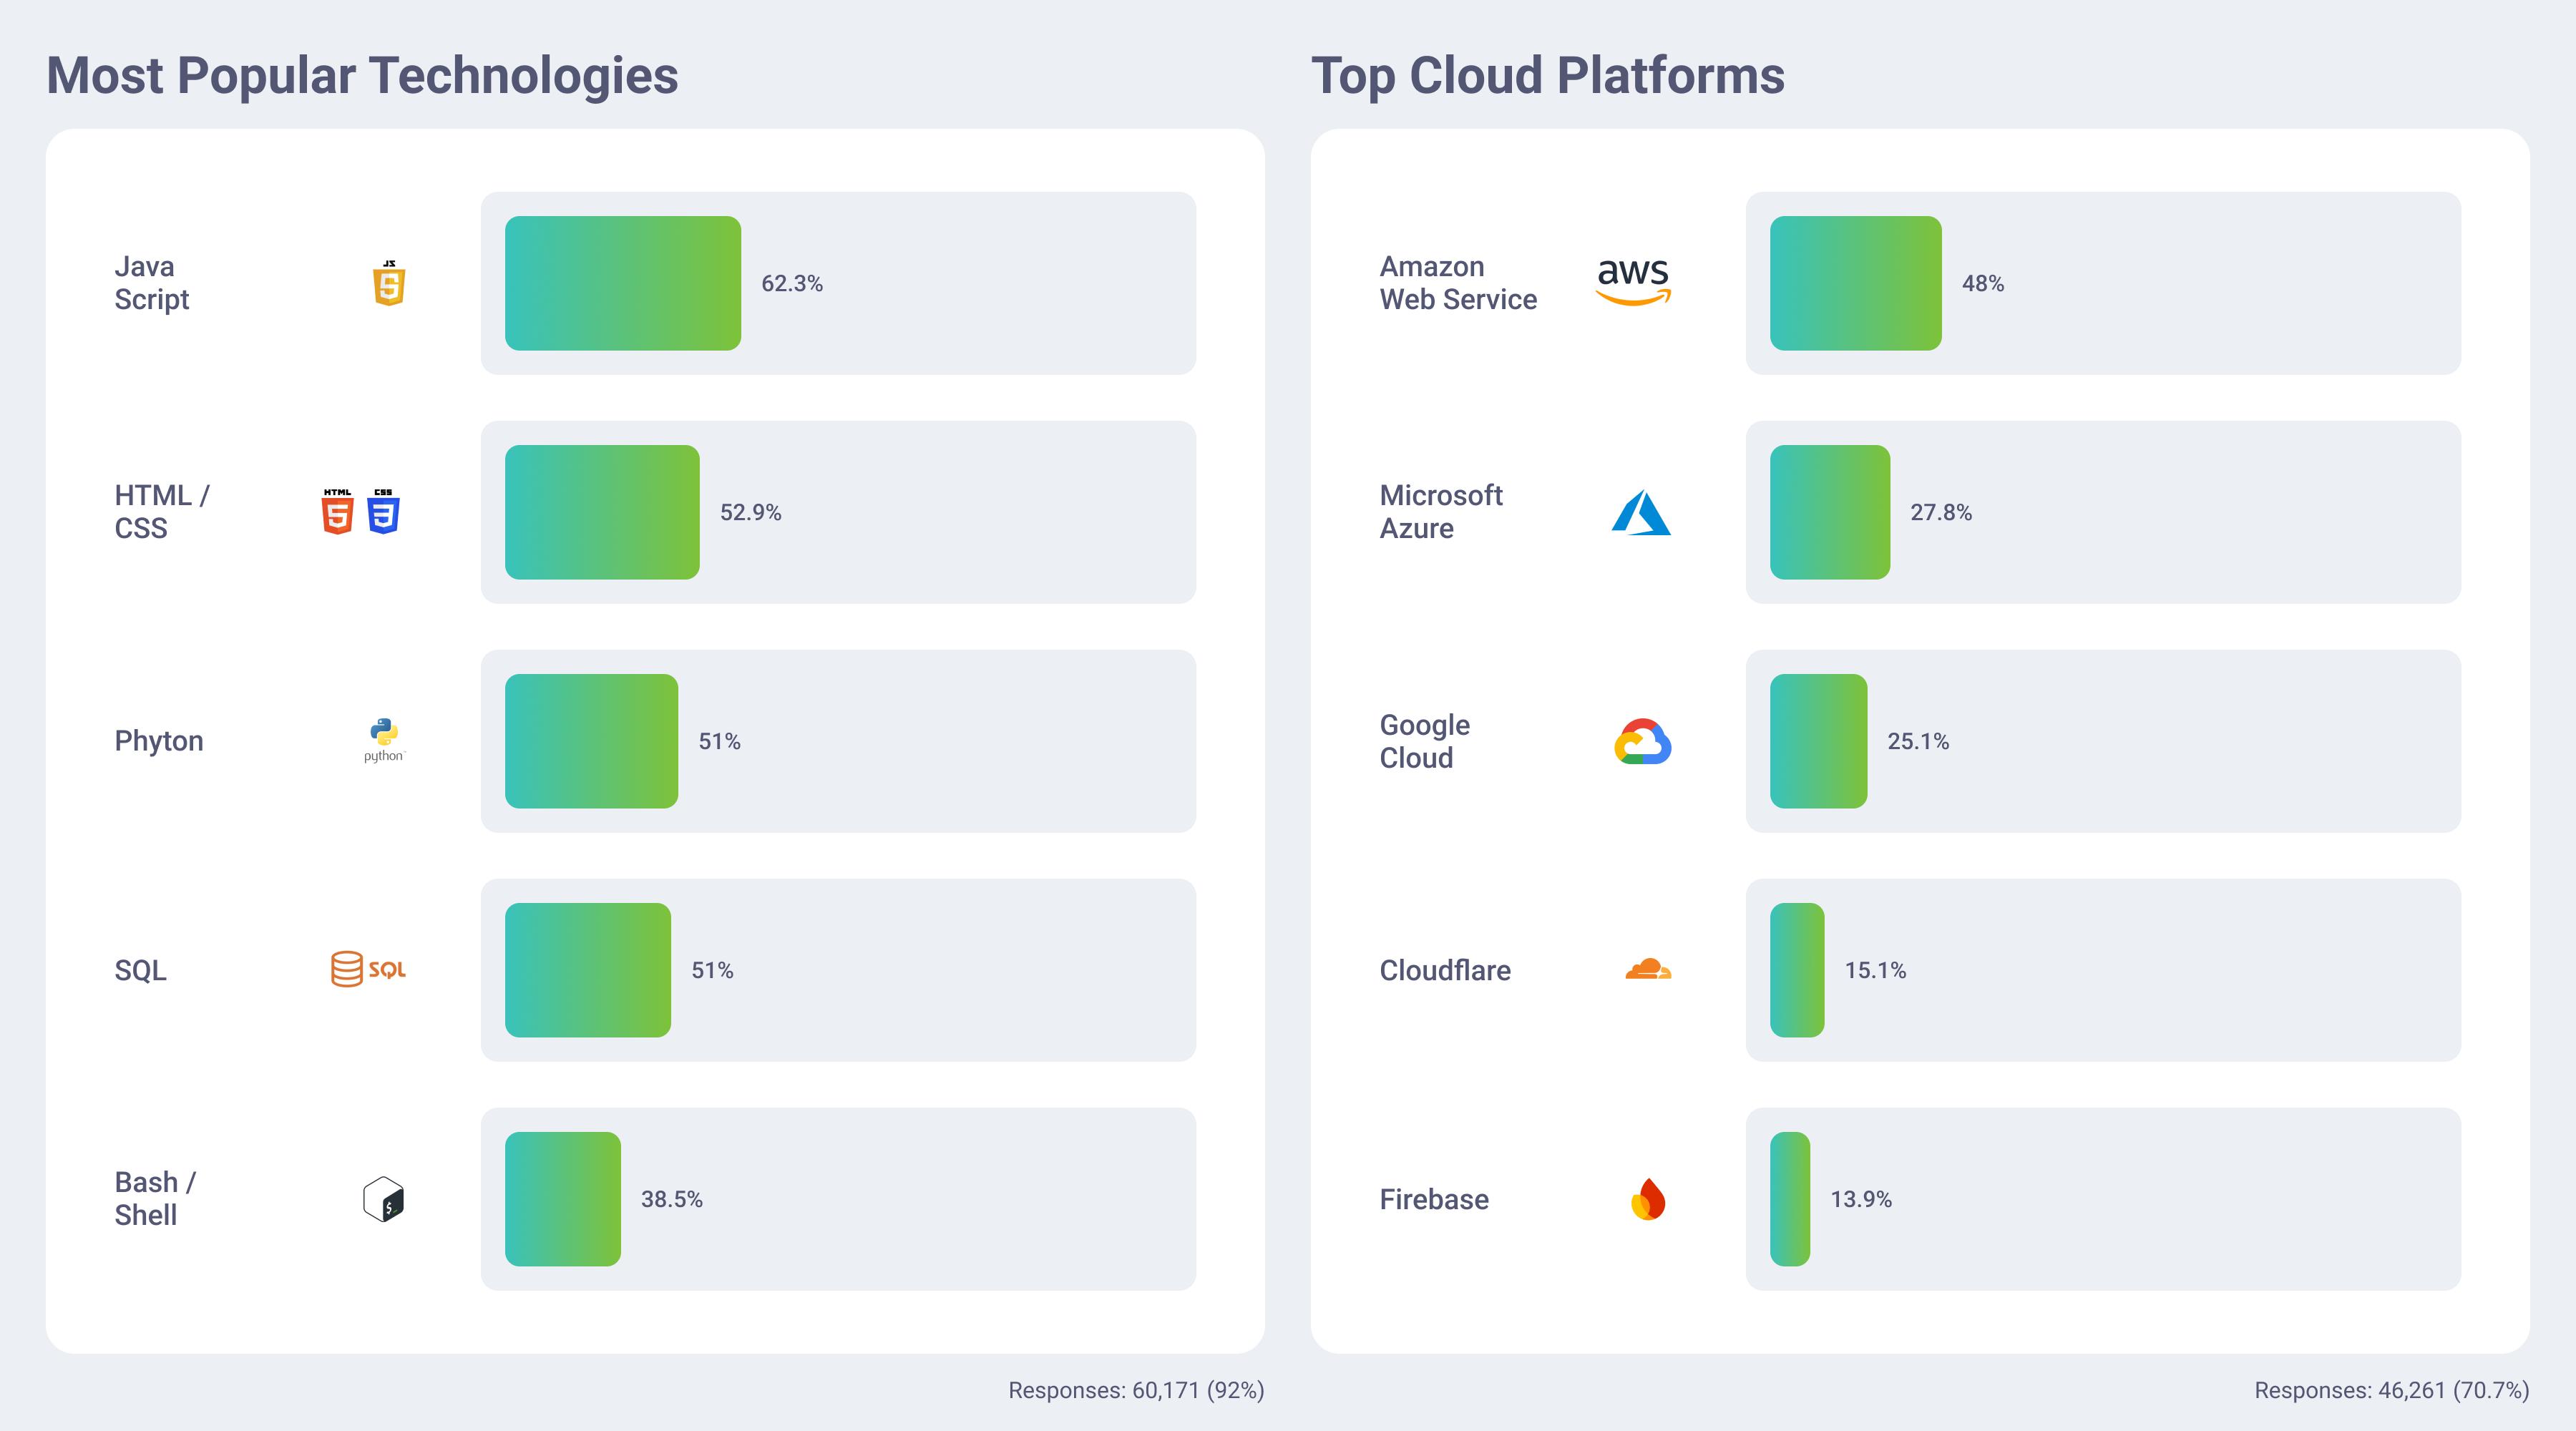Image resolution: width=2576 pixels, height=1431 pixels.
Task: Click the Bash / Shell 38.5% bar
Action: 563,1199
